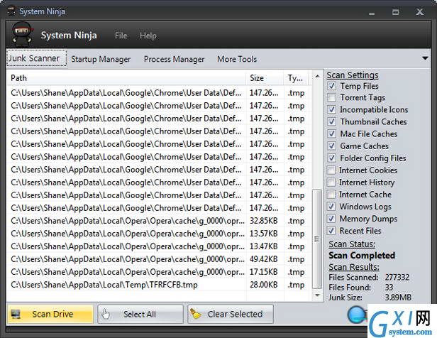Select the Opera cache row sized 13.57KB
Viewport: 437px width, 338px height.
coord(157,234)
